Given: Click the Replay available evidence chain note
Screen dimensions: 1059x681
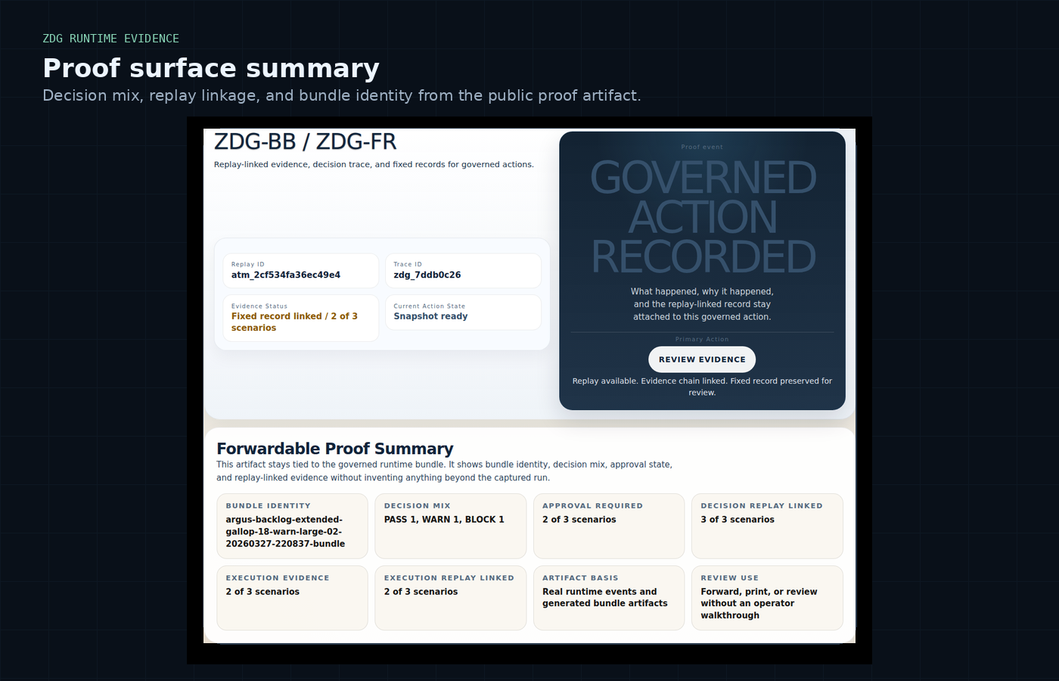Looking at the screenshot, I should click(702, 387).
